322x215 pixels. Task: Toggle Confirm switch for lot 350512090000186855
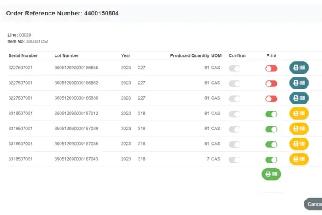tap(234, 68)
